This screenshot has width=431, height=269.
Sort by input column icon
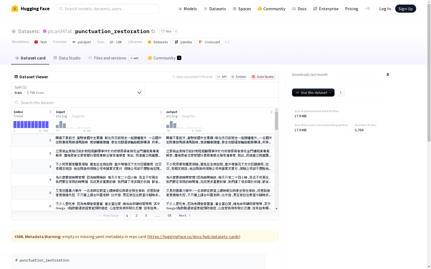coord(161,112)
